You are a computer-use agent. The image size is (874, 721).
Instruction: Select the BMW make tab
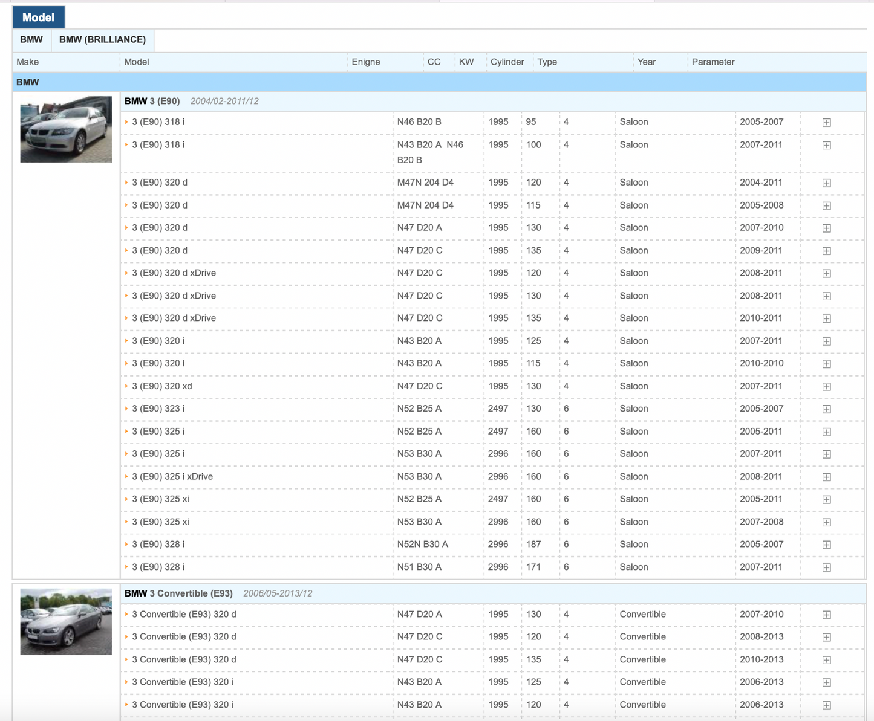[31, 40]
